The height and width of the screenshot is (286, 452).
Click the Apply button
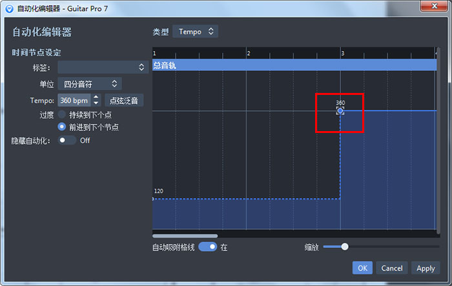[x=426, y=268]
